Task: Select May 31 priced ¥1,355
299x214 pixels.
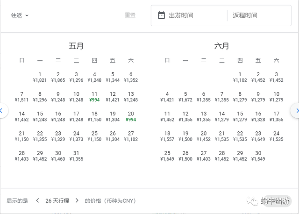Action: [76, 156]
